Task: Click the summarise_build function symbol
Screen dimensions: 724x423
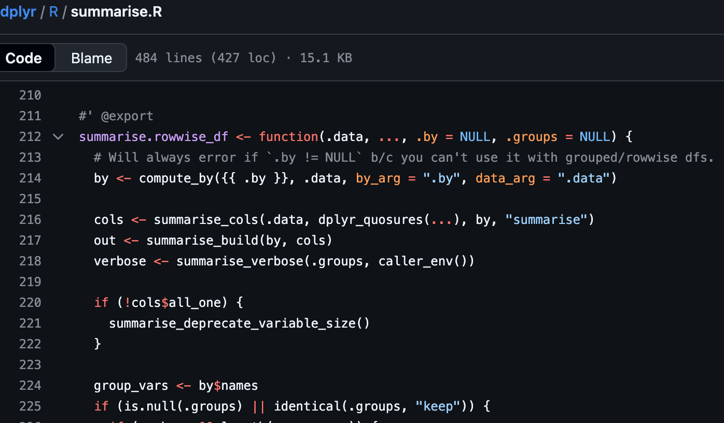Action: 202,241
